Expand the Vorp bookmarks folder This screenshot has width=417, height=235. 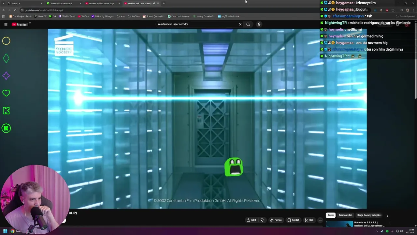pos(121,16)
